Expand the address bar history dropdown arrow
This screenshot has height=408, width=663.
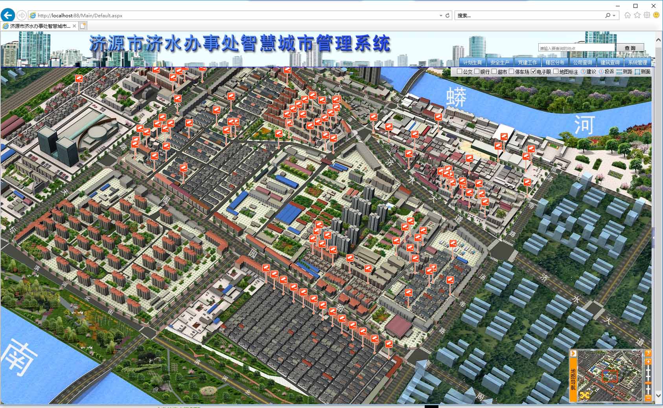(x=441, y=15)
